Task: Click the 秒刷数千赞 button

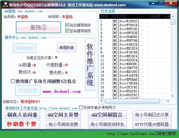Action: pyautogui.click(x=22, y=124)
